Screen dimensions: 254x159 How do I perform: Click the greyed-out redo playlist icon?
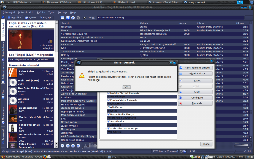point(78,18)
